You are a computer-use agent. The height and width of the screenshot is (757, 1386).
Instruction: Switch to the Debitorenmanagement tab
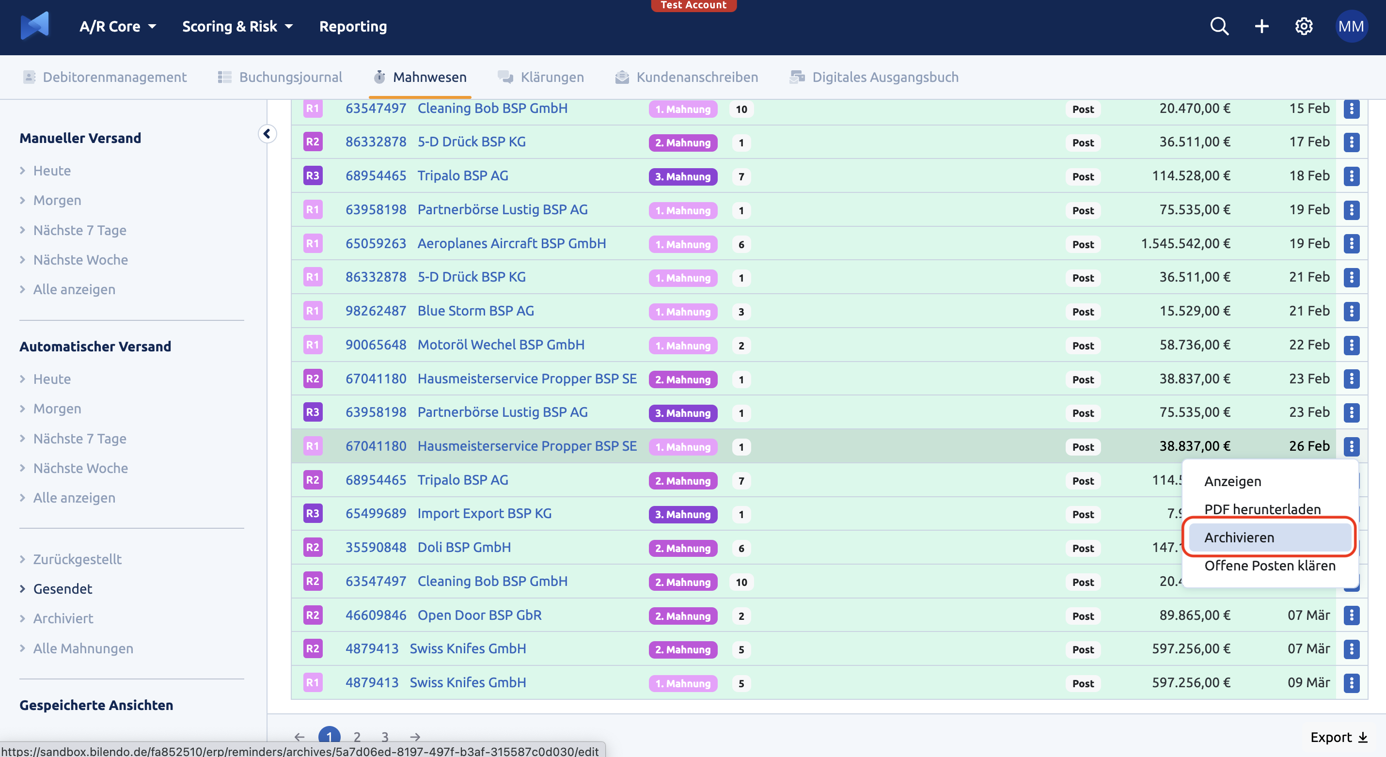point(105,77)
